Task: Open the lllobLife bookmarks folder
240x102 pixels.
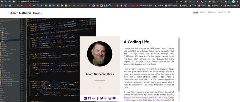Action: 159,5
